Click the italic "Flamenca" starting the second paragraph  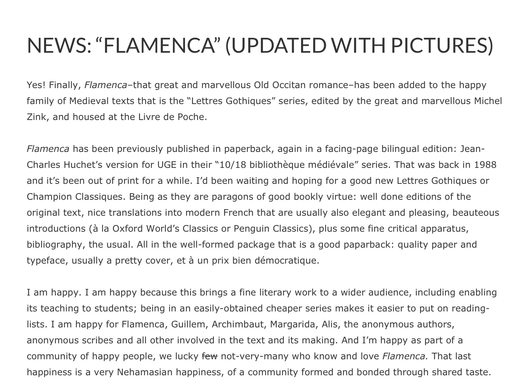pos(48,149)
